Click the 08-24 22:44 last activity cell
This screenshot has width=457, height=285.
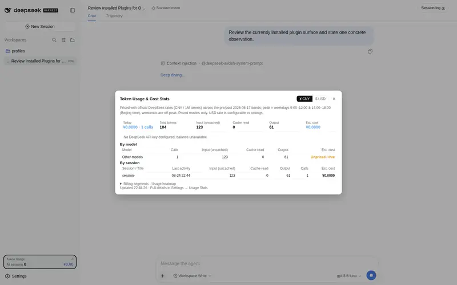pos(181,176)
